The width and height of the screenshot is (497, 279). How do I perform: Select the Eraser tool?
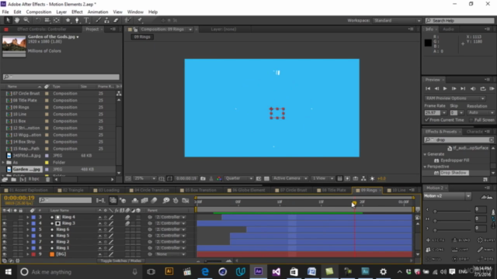(116, 20)
